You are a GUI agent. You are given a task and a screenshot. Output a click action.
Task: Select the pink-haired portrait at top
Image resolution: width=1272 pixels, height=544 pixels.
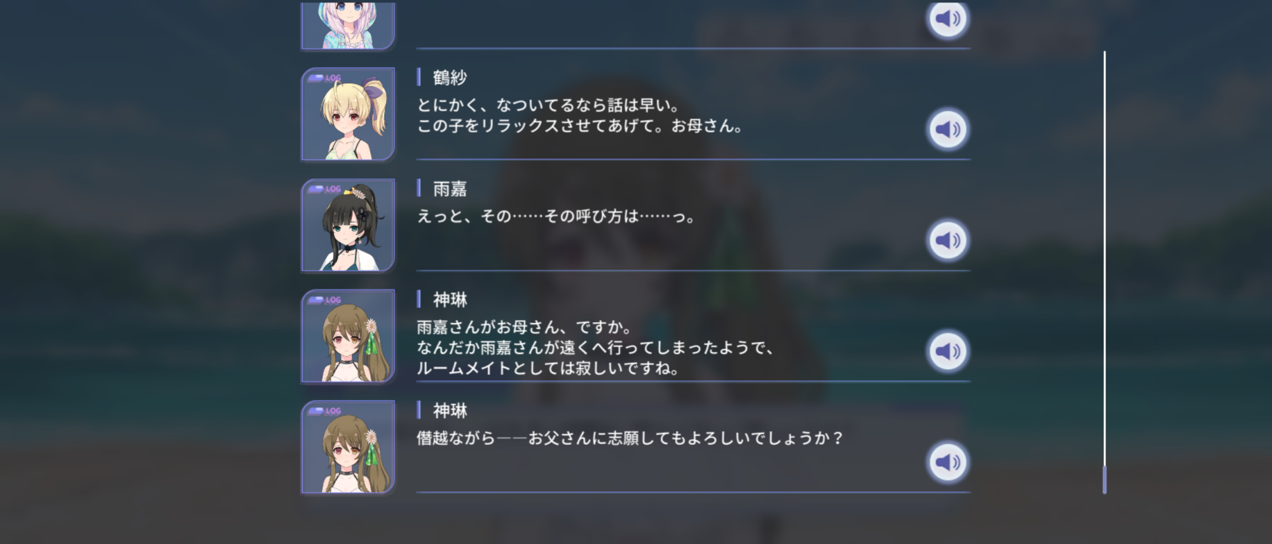point(348,25)
